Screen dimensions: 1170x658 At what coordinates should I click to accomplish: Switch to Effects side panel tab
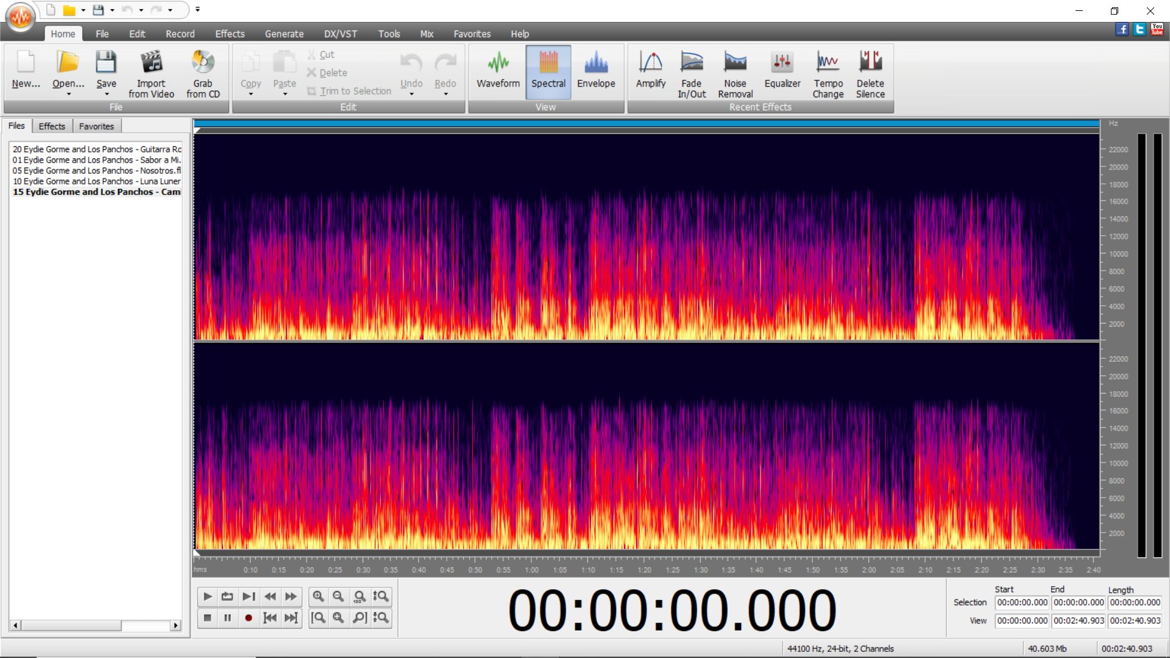[x=52, y=126]
